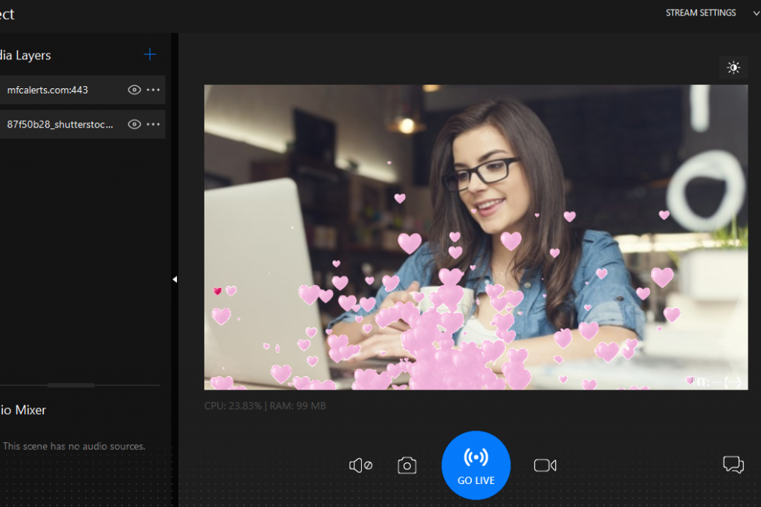Open options menu for 87f50b28_shutterstoc layer
761x507 pixels.
point(153,125)
